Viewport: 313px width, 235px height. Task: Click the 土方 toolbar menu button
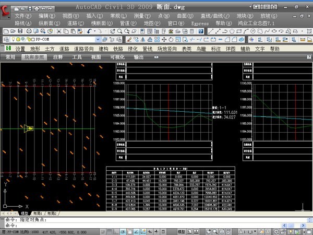point(50,49)
